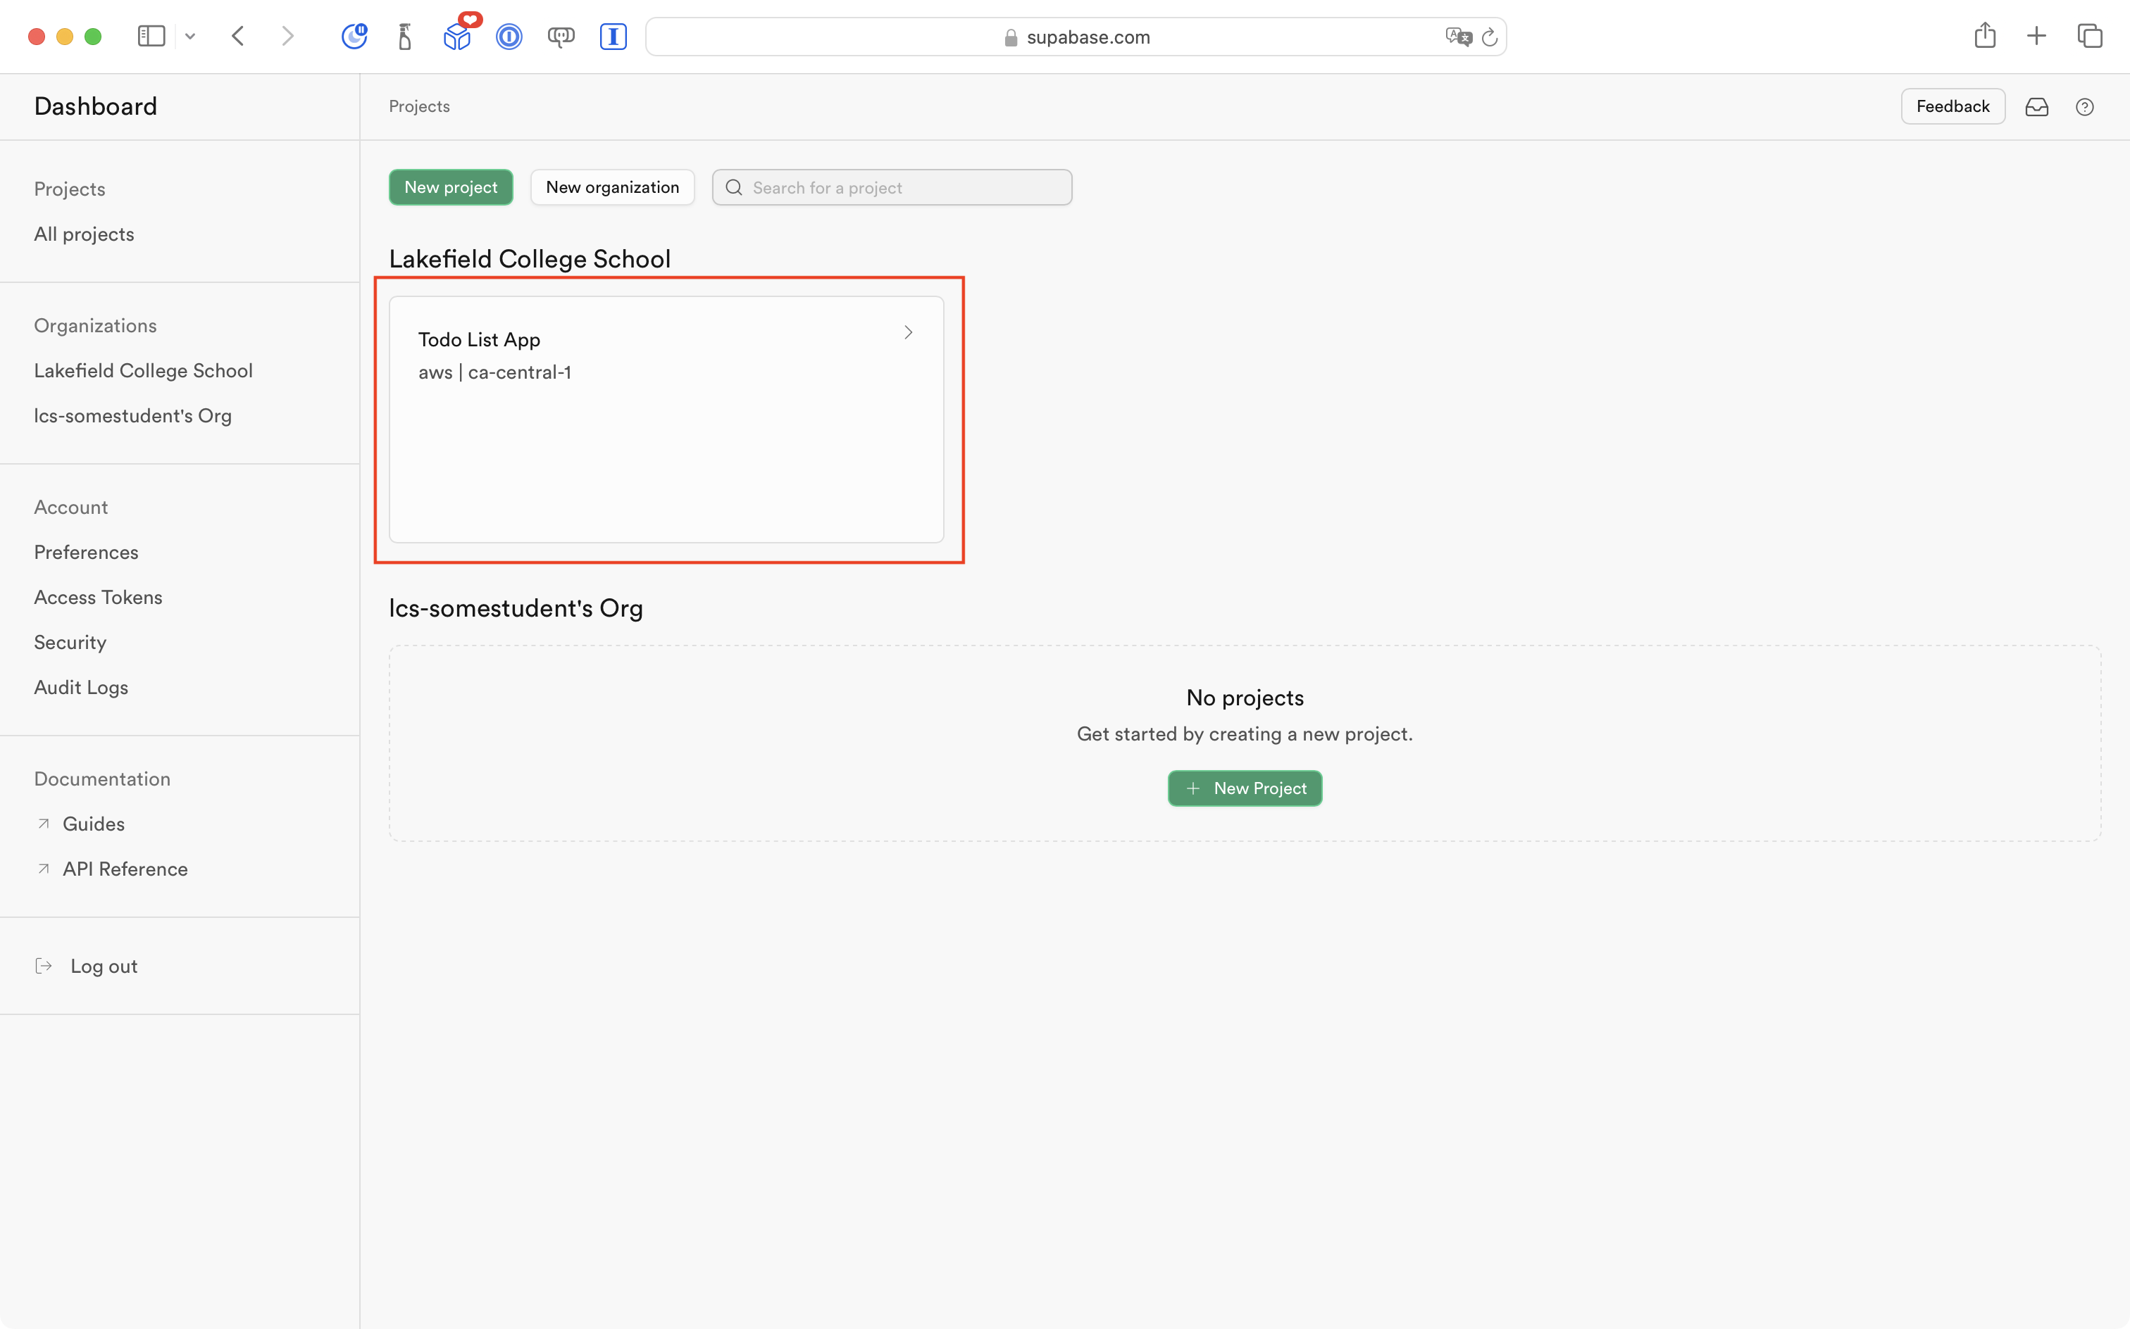Viewport: 2130px width, 1329px height.
Task: Click the Safari share icon
Action: point(1985,36)
